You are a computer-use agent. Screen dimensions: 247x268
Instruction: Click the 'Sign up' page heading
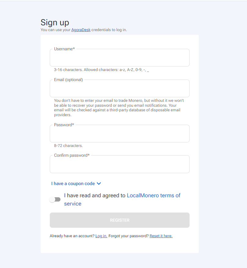tap(55, 22)
